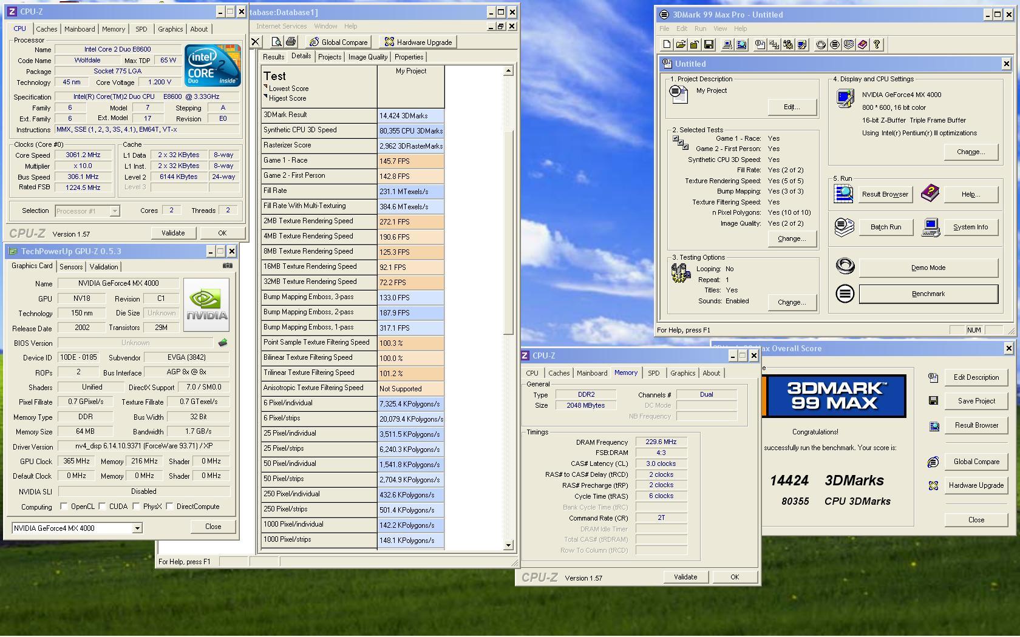This screenshot has width=1020, height=637.
Task: Click OK button in lower CPU-Z window
Action: [735, 577]
